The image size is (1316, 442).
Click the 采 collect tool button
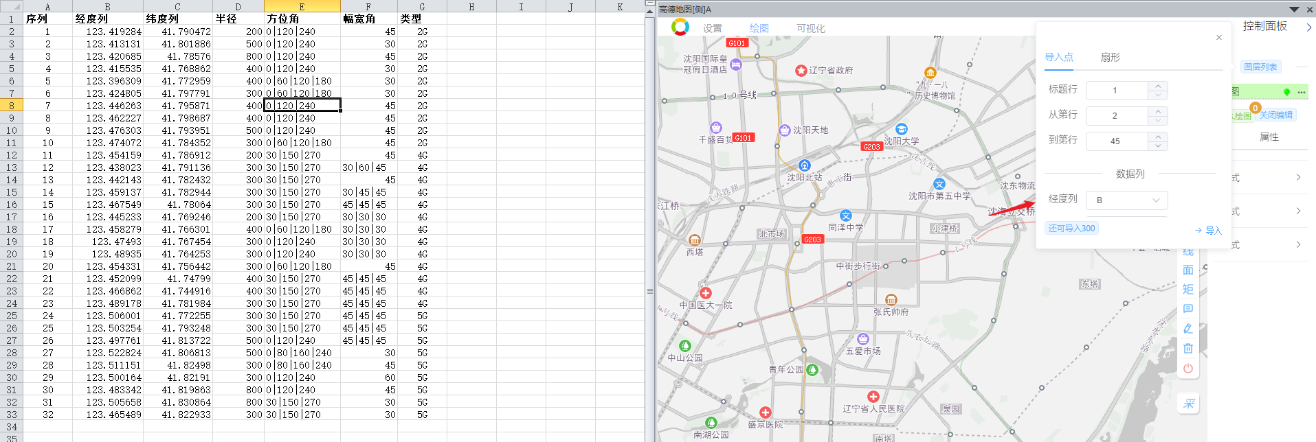pyautogui.click(x=1189, y=404)
